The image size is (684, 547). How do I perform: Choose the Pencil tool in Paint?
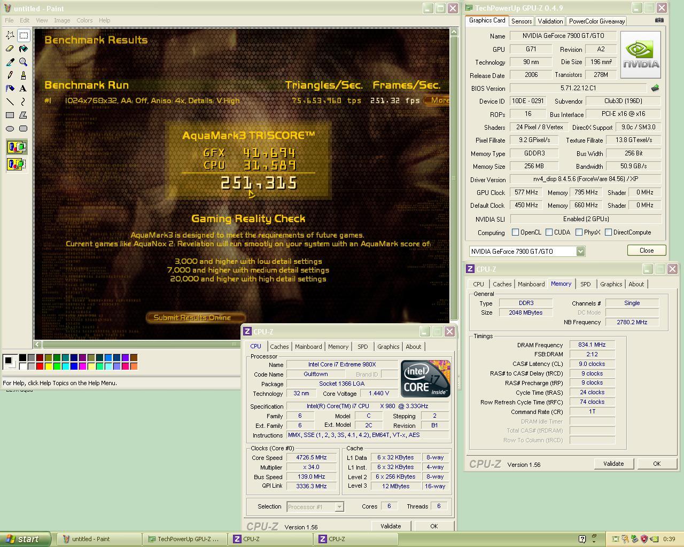point(10,75)
